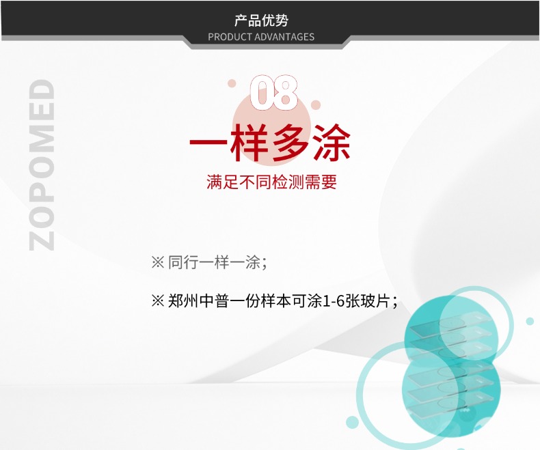The width and height of the screenshot is (540, 450).
Task: Click the ※ mark before 同行一样一涂
Action: tap(157, 263)
